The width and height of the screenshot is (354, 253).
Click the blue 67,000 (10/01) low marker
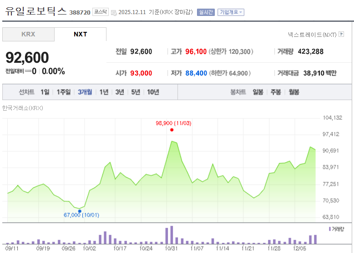(x=80, y=211)
